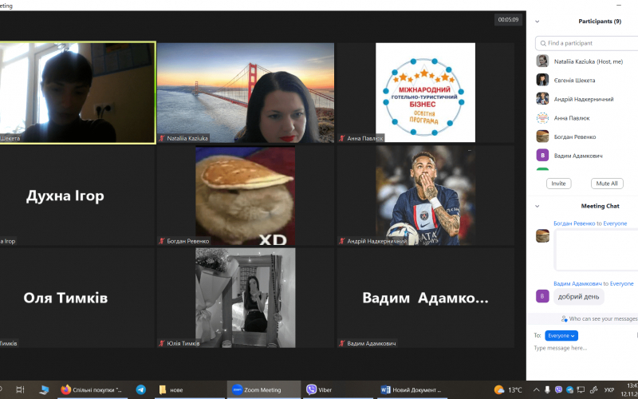
Task: Click Вадим Адамкович's purple B avatar in participants list
Action: pos(542,155)
